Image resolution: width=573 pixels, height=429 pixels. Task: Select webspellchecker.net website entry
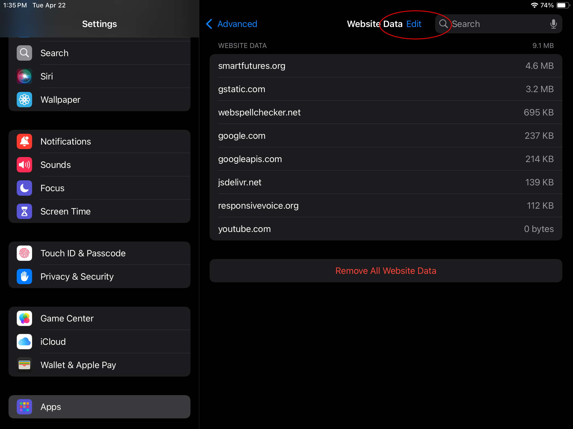tap(386, 112)
